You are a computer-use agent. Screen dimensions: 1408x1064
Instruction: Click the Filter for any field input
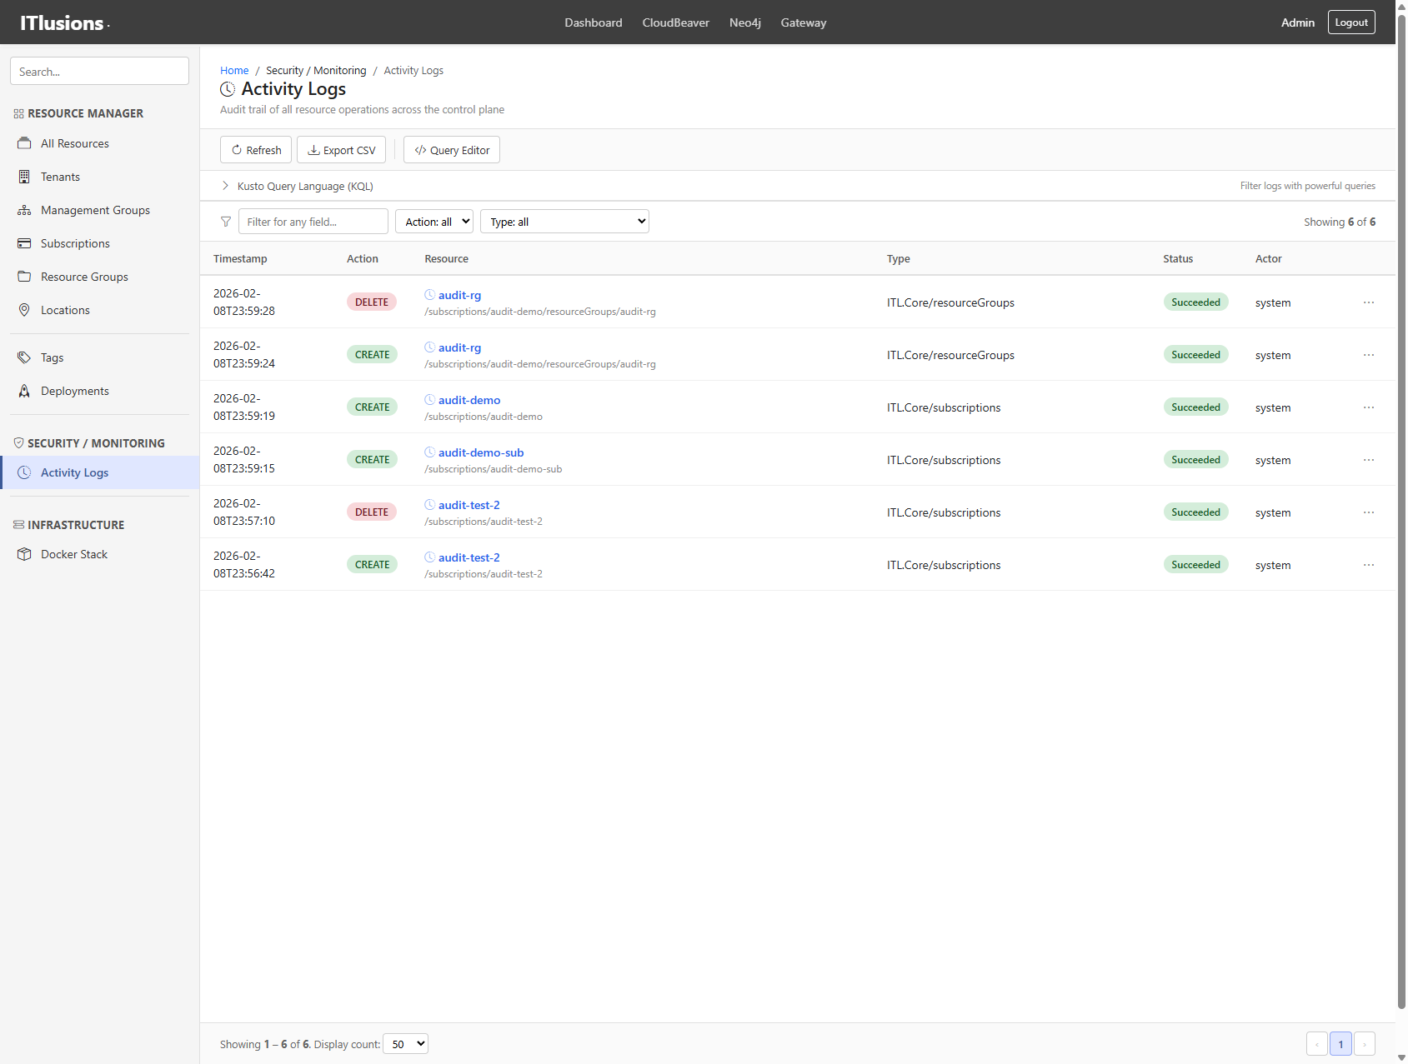[313, 221]
